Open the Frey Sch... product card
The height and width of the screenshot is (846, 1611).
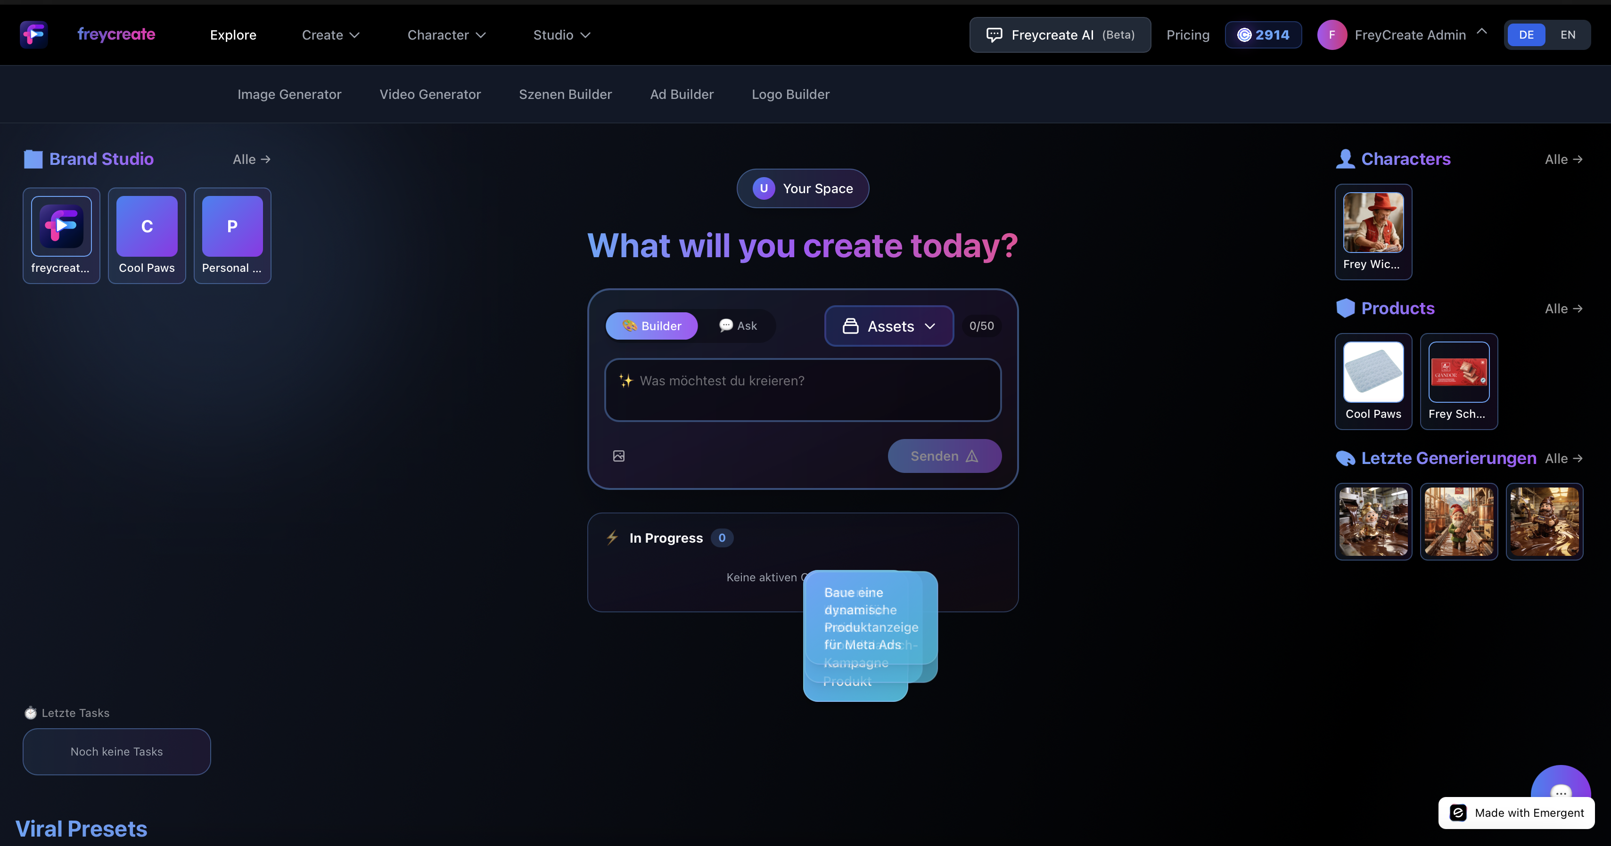[1459, 381]
